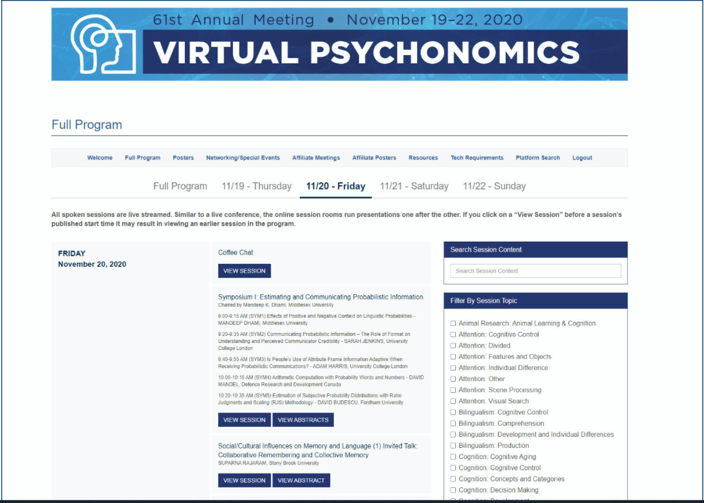704x503 pixels.
Task: Click the Coffee Chat session title
Action: [x=236, y=253]
